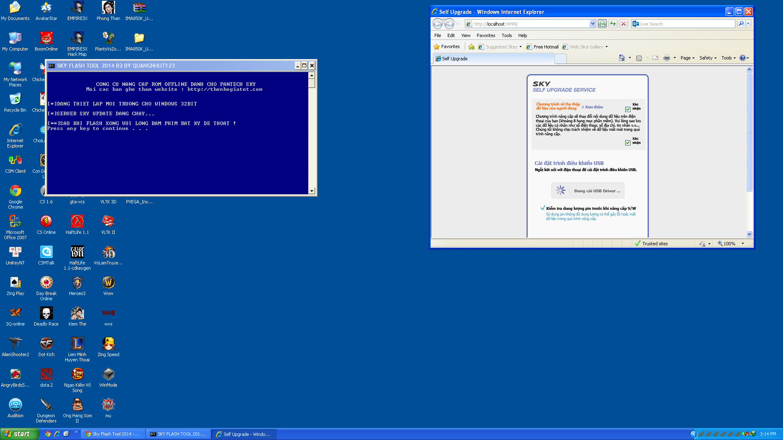Open the View menu in IE
This screenshot has height=440, width=783.
coord(466,35)
